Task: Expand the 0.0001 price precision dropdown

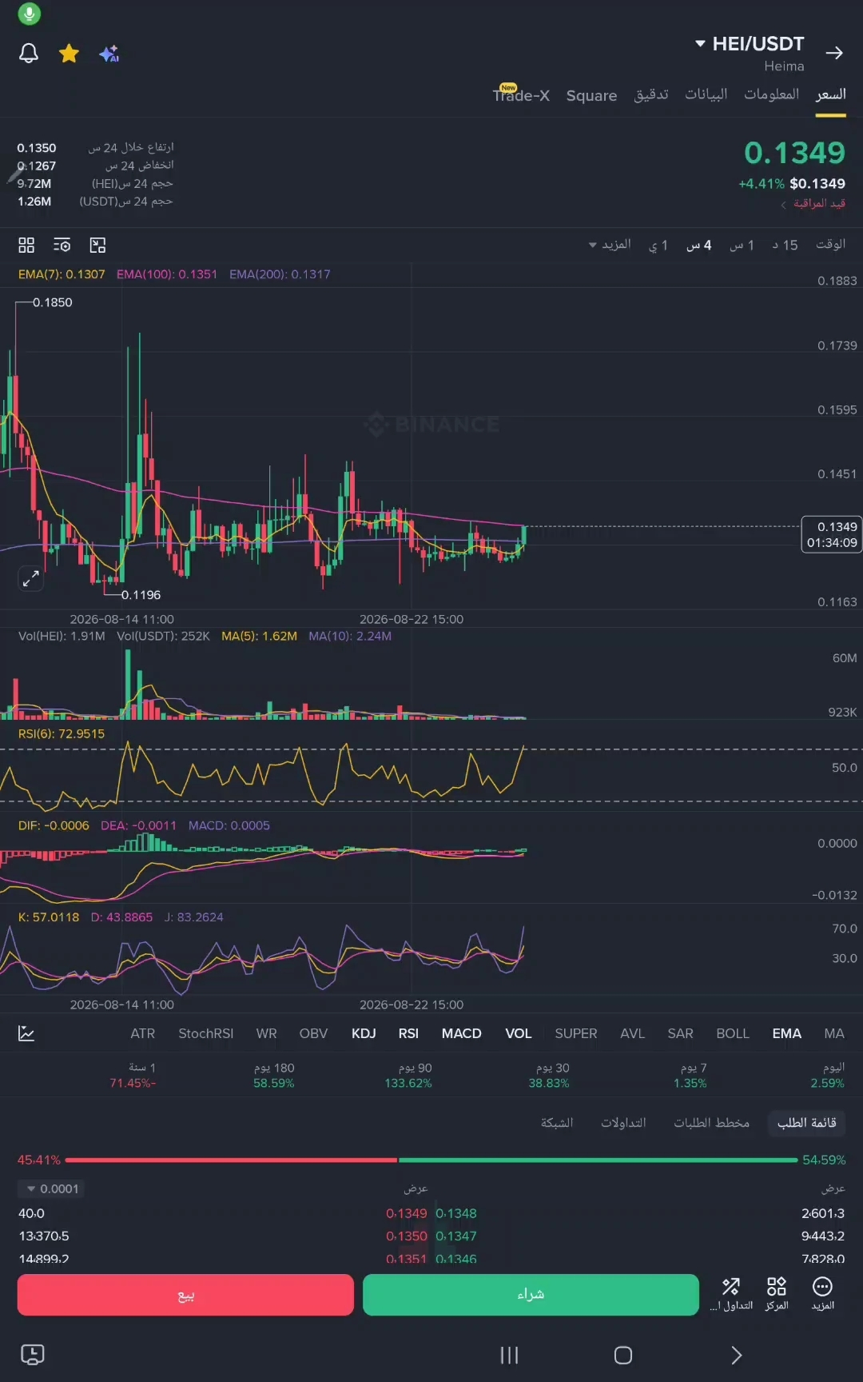Action: pyautogui.click(x=53, y=1189)
